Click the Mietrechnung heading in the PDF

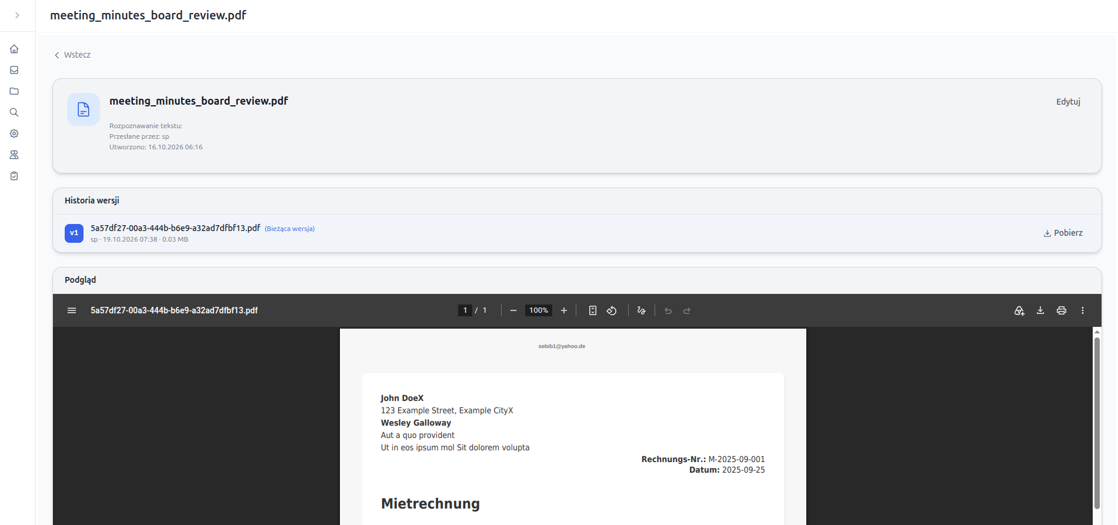430,504
